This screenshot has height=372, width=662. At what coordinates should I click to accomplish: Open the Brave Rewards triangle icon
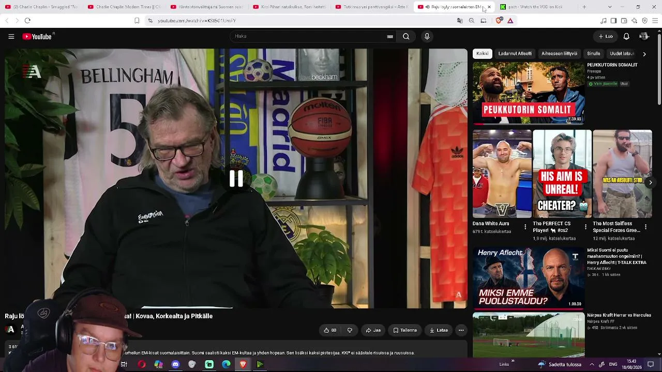[x=510, y=21]
